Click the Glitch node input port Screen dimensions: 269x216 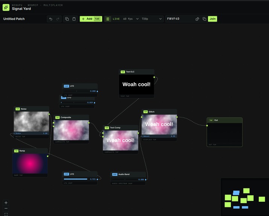141,117
